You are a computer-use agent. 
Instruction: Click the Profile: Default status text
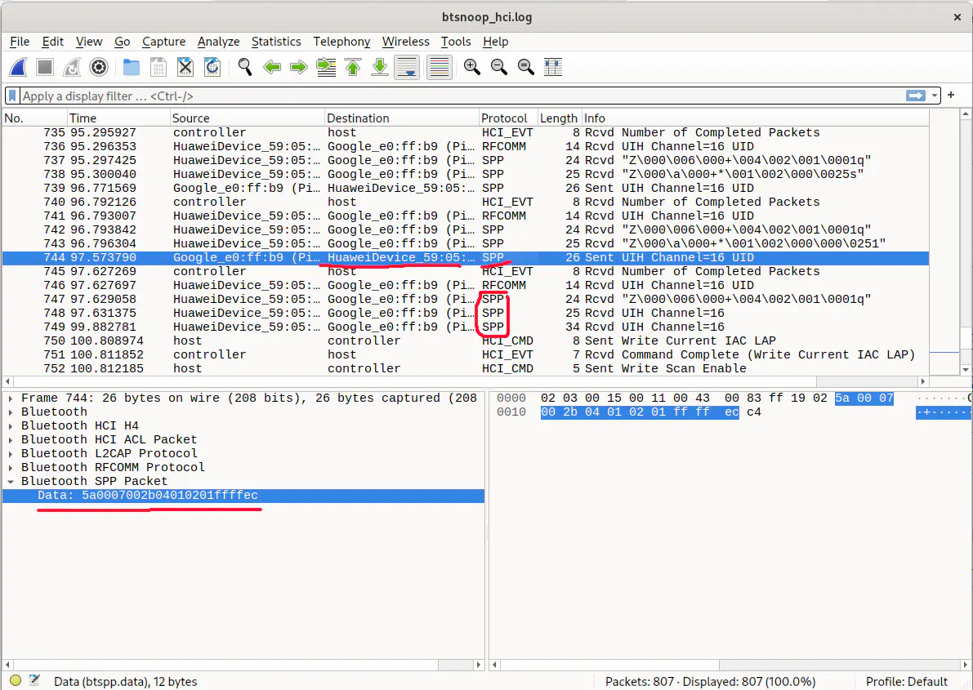coord(907,681)
